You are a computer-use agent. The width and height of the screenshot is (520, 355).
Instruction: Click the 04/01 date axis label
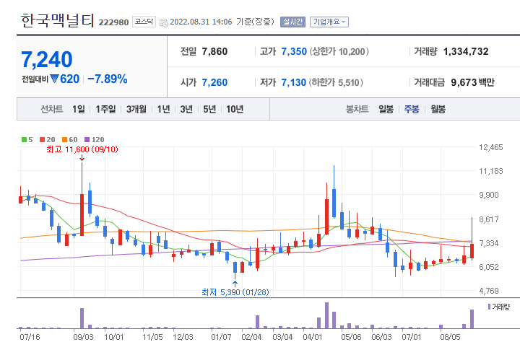pyautogui.click(x=313, y=338)
